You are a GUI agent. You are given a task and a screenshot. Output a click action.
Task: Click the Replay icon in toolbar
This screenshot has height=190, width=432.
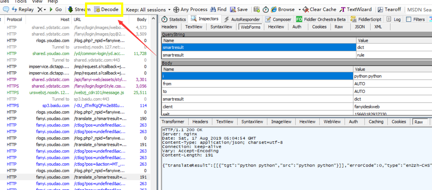[x=14, y=9]
